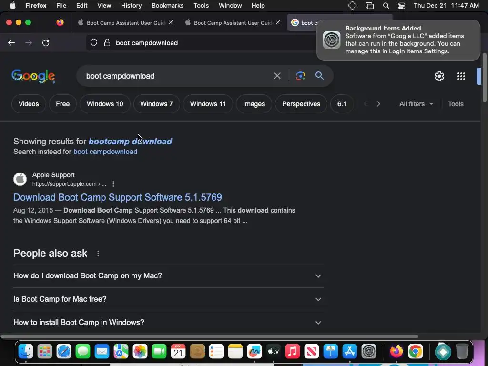Open Apple TV from the dock

point(273,352)
